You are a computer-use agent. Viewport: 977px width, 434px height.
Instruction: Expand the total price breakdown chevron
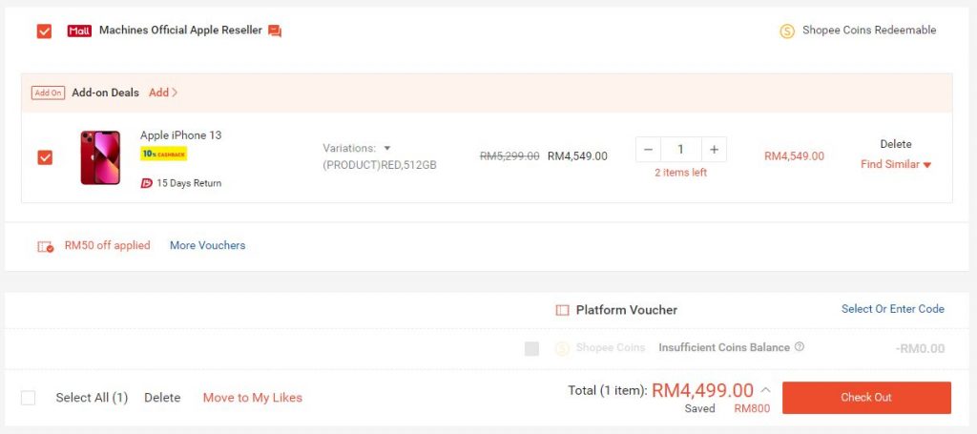click(x=766, y=390)
